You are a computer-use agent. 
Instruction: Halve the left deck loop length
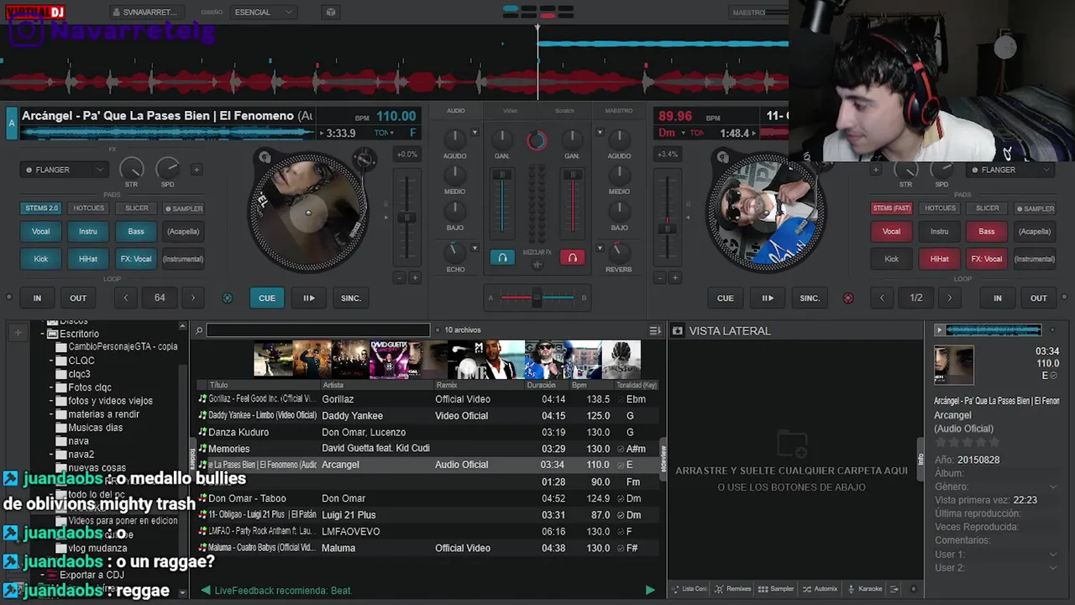click(126, 297)
